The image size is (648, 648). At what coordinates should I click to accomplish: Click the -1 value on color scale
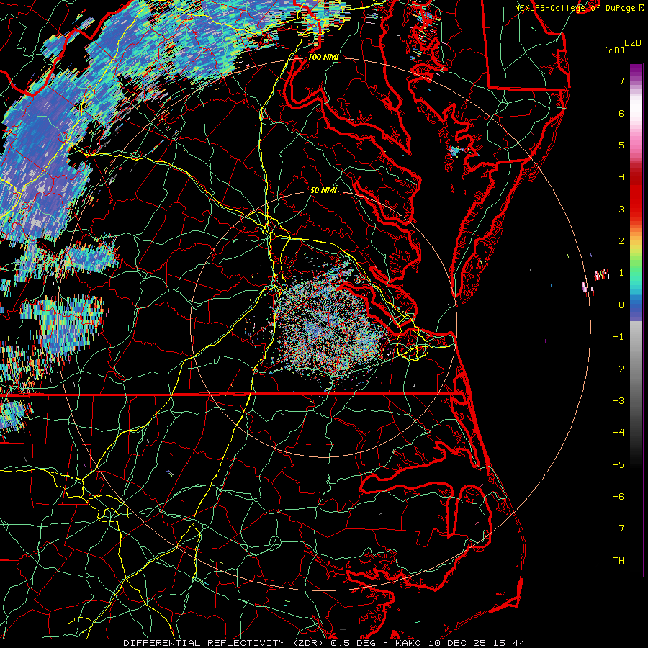[618, 337]
